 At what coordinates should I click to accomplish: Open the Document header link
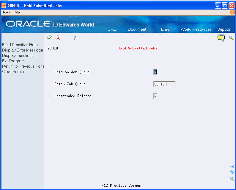(x=137, y=29)
